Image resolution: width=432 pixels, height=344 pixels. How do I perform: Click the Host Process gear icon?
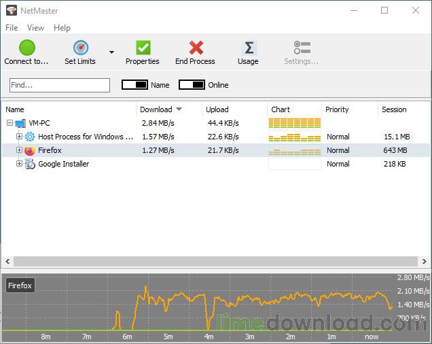pyautogui.click(x=30, y=137)
